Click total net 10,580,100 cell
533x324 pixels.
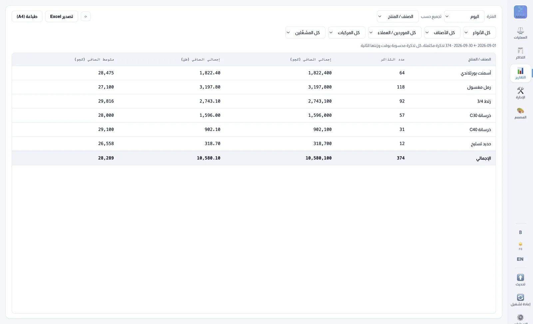pos(318,158)
